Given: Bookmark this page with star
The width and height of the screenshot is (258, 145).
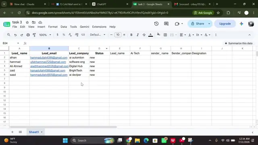Looking at the screenshot, I should 218,12.
